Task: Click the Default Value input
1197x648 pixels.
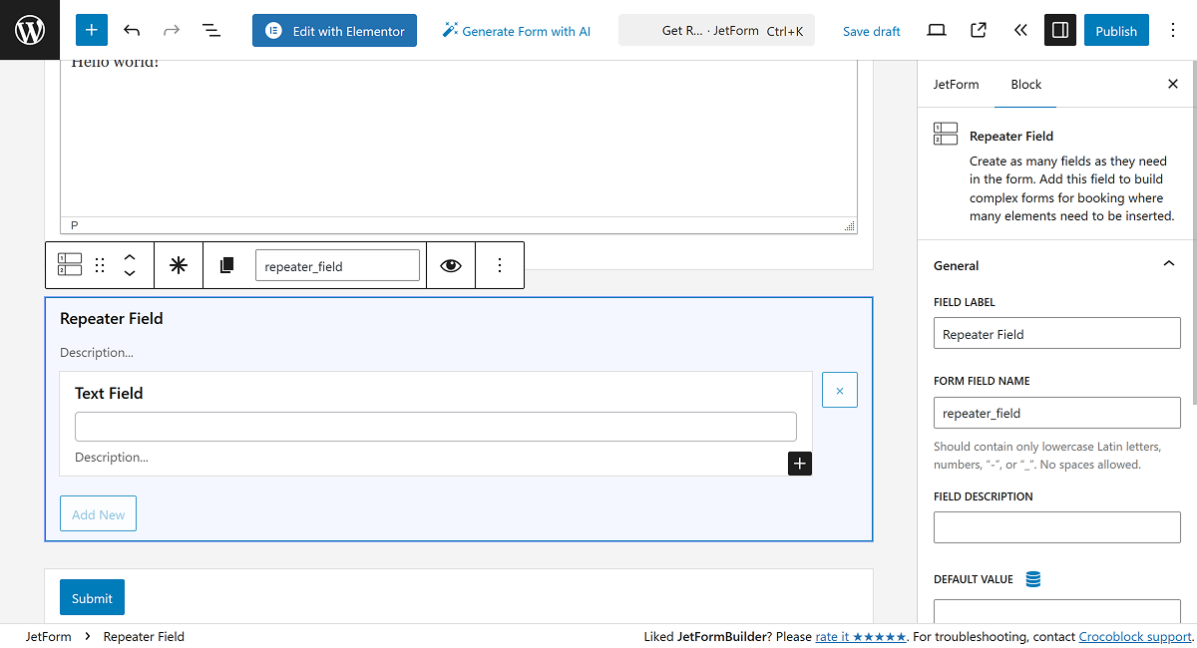Action: pos(1056,611)
